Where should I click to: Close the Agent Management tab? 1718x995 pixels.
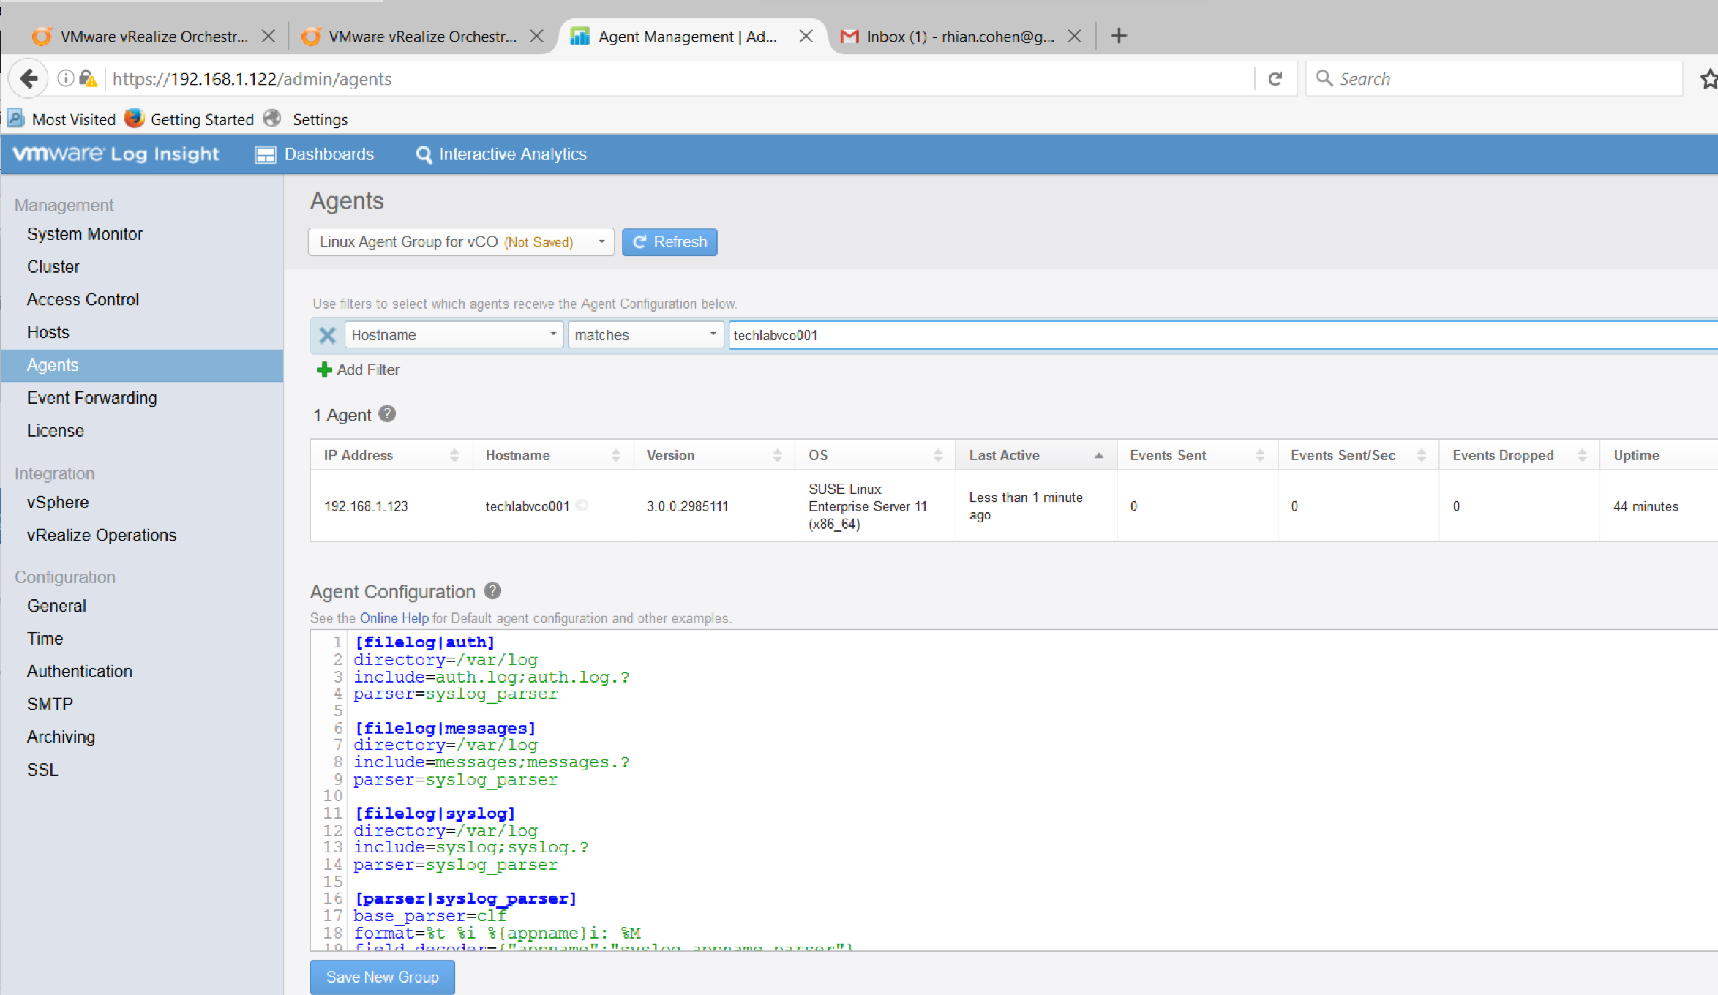click(806, 36)
